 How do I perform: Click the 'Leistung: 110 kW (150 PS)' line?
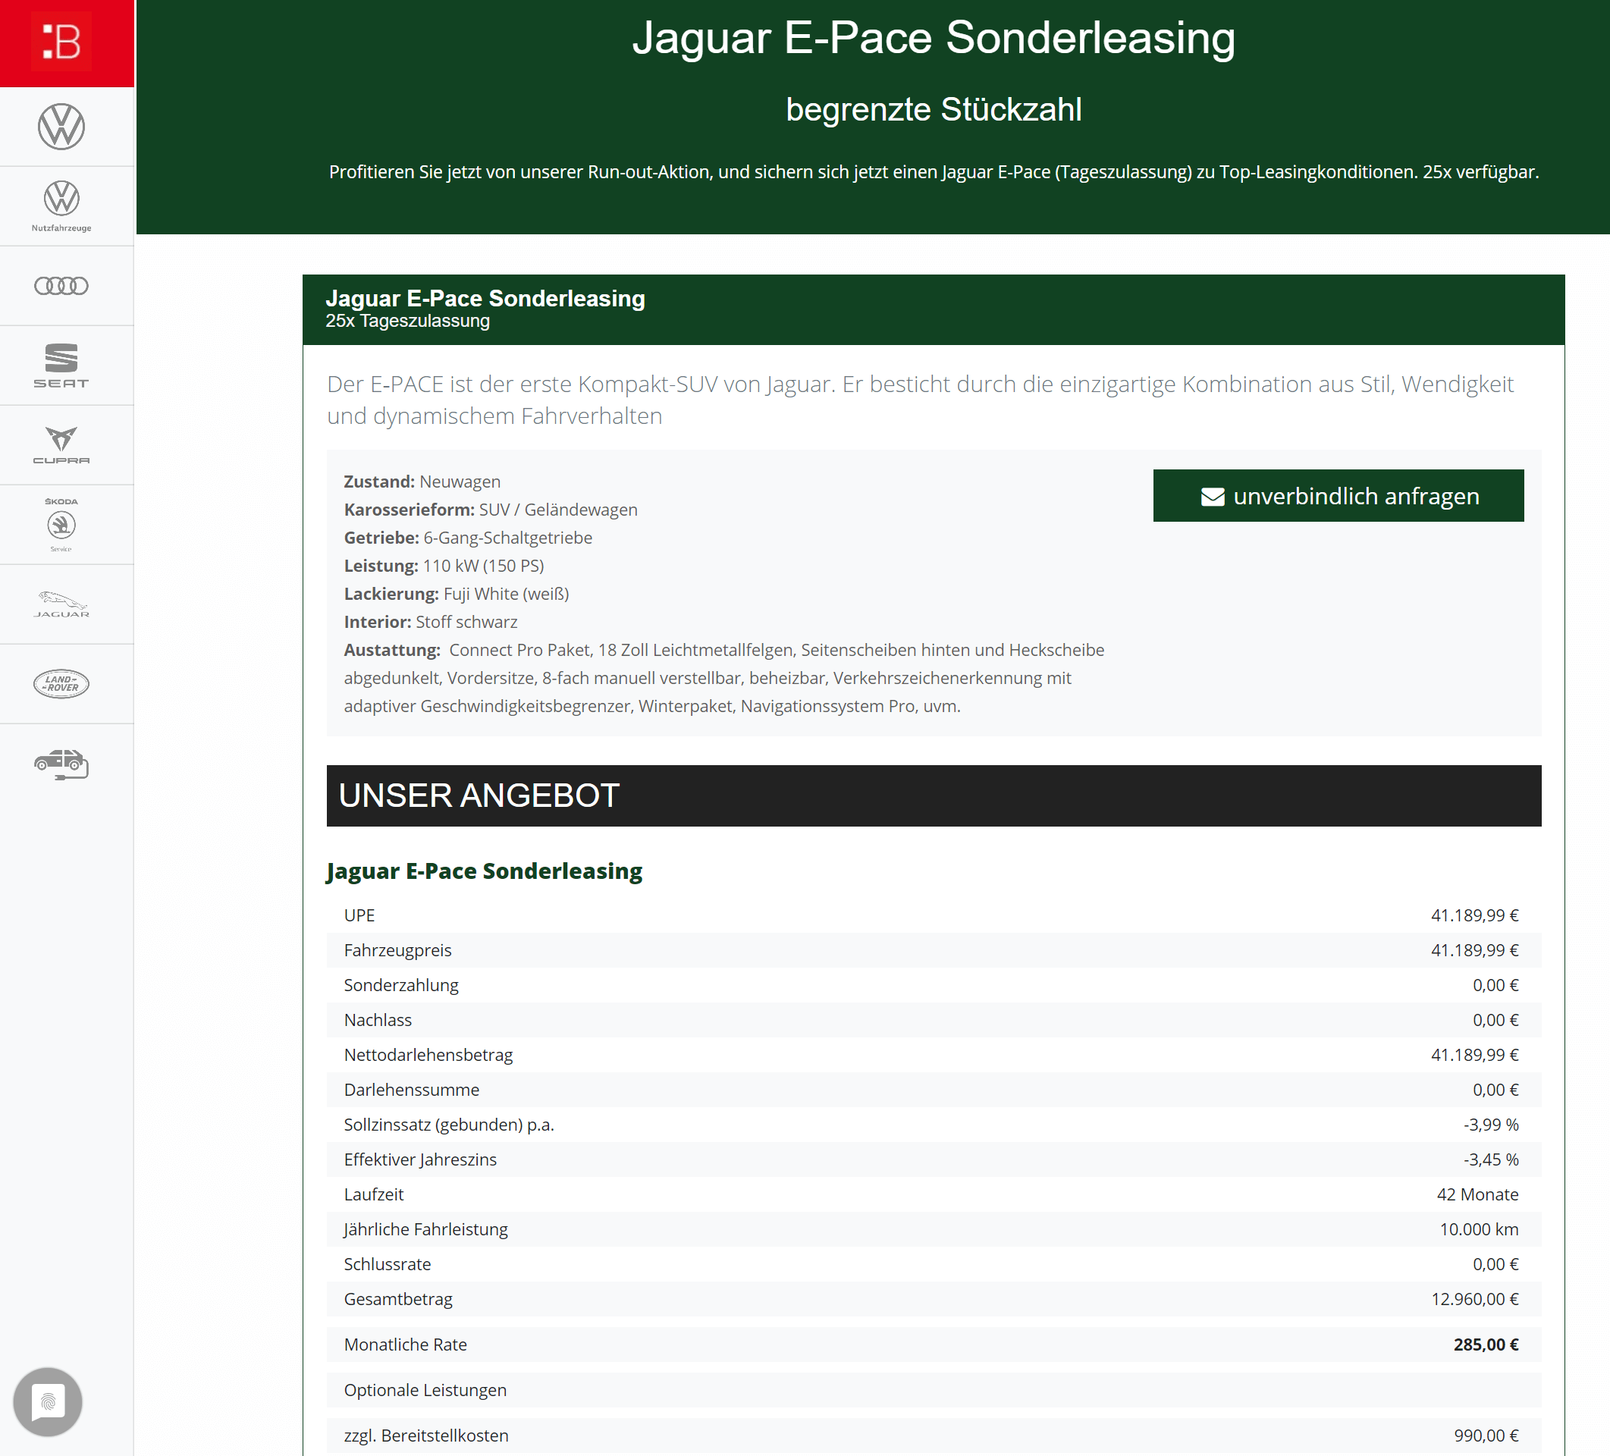coord(444,566)
